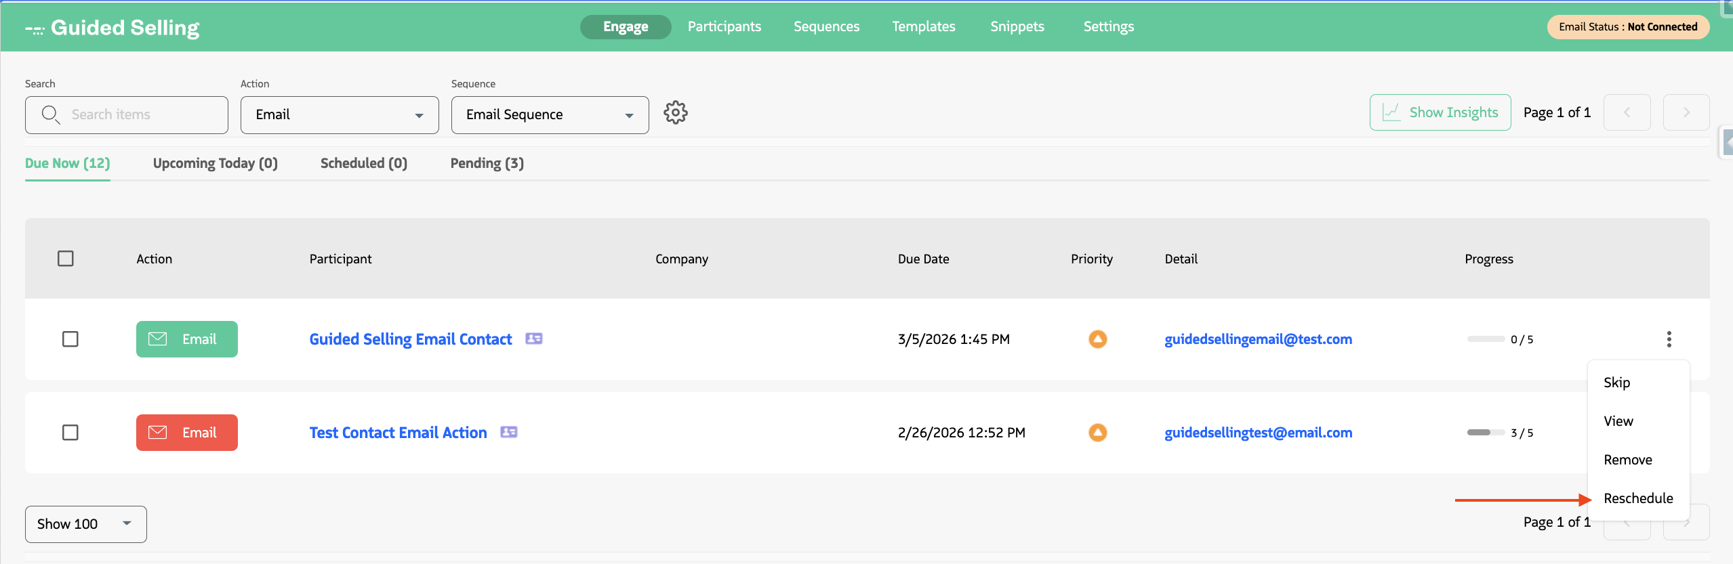
Task: Click the Guided Selling logo icon
Action: (35, 30)
